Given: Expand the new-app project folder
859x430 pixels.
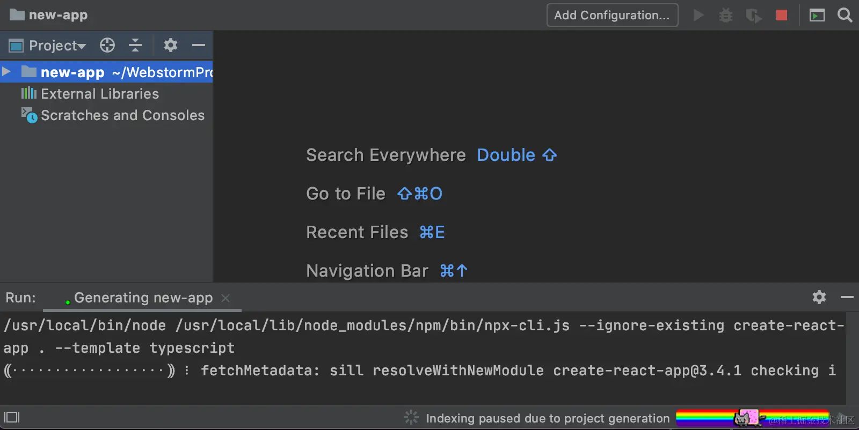Looking at the screenshot, I should (x=6, y=71).
